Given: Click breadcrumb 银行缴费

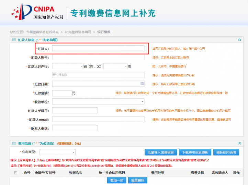Looking at the screenshot, I should [x=104, y=32].
